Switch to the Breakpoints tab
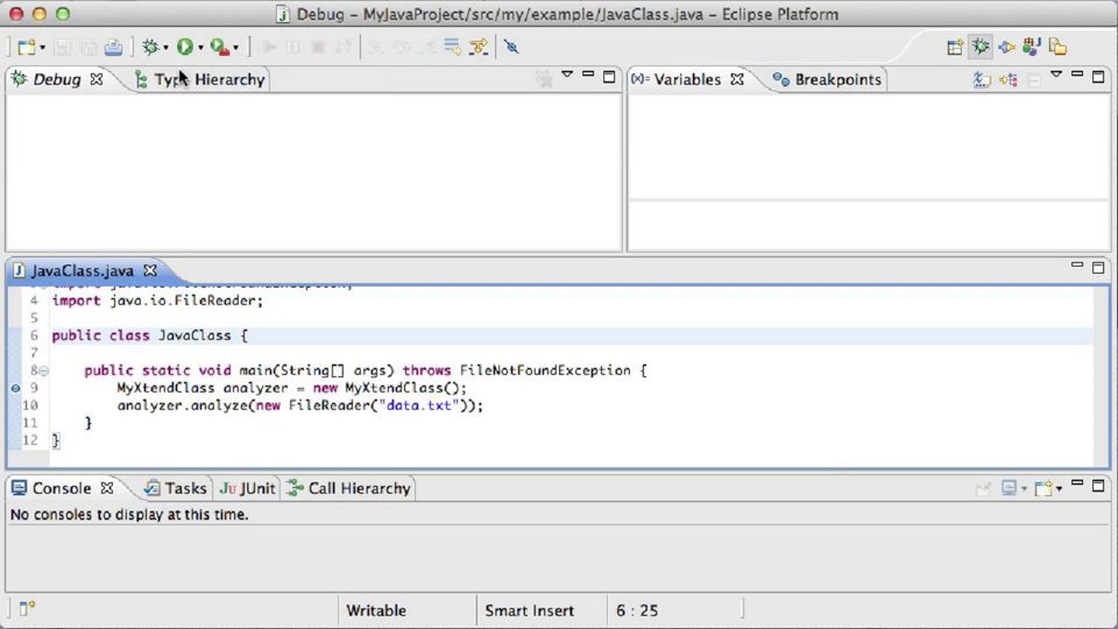Viewport: 1118px width, 629px height. click(827, 80)
